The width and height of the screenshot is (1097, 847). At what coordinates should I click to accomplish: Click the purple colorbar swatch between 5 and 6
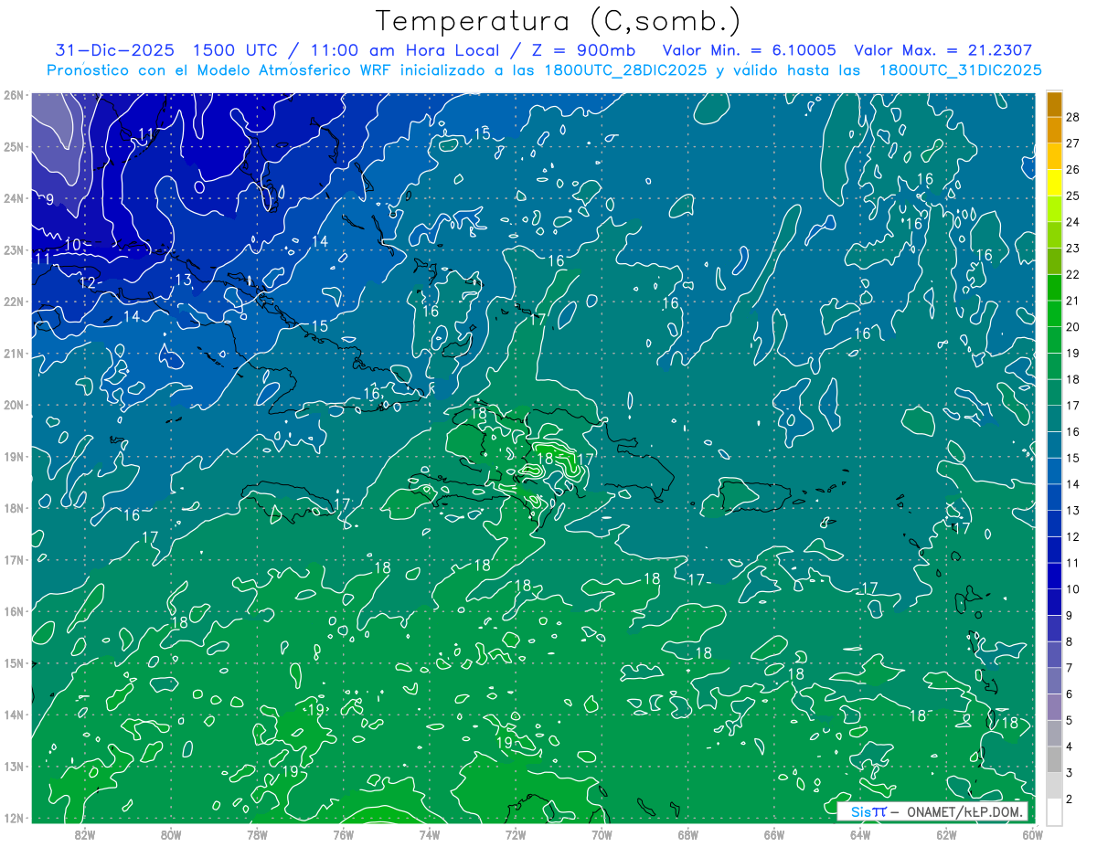point(1054,707)
